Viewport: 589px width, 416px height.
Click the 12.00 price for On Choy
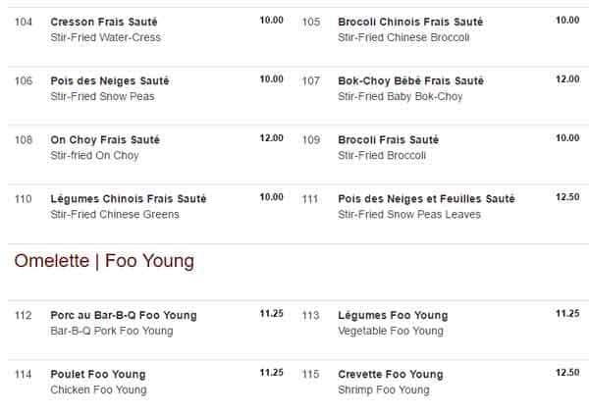click(271, 138)
